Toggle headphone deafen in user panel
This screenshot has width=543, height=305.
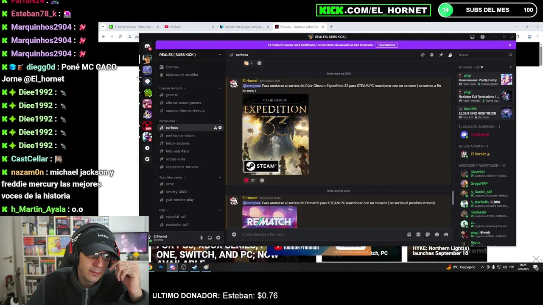coord(210,238)
